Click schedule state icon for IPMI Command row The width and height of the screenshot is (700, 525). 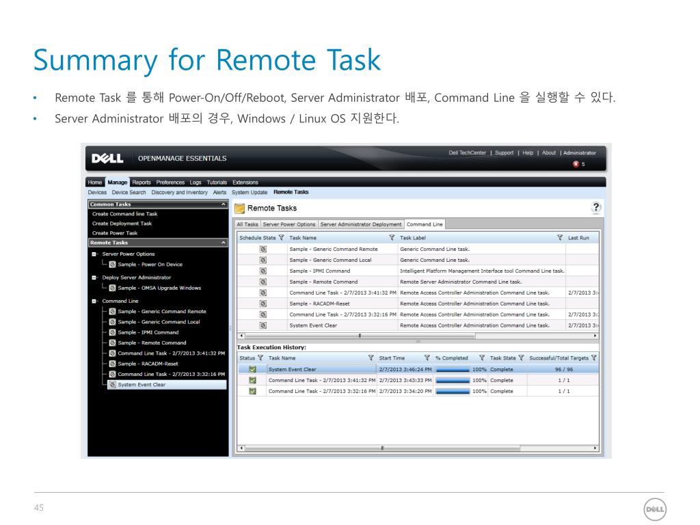coord(263,271)
